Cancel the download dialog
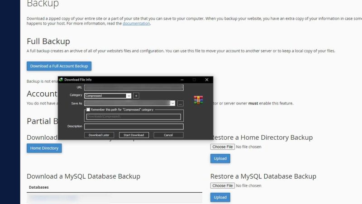Screen dimensions: 362x204 coord(168,135)
